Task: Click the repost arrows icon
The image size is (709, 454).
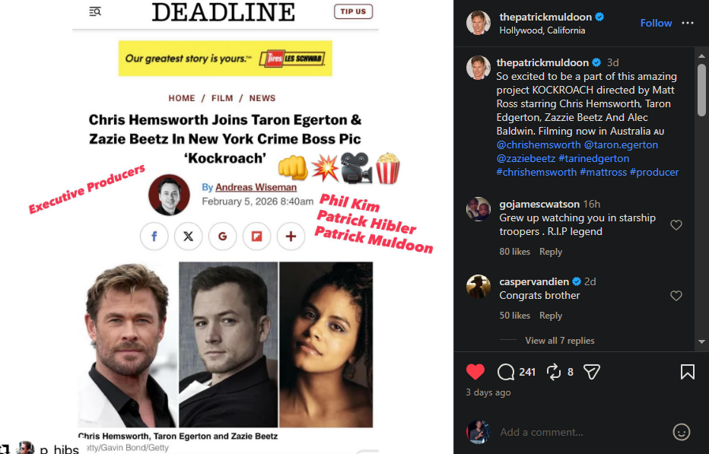Action: tap(554, 372)
